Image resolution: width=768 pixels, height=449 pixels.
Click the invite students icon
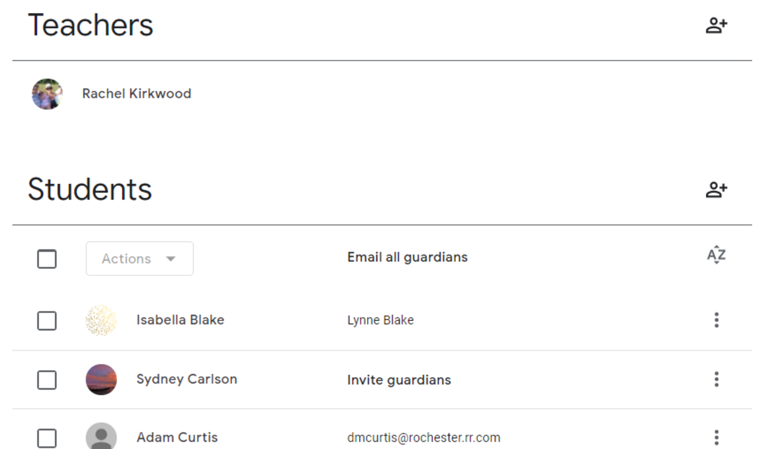pyautogui.click(x=716, y=189)
